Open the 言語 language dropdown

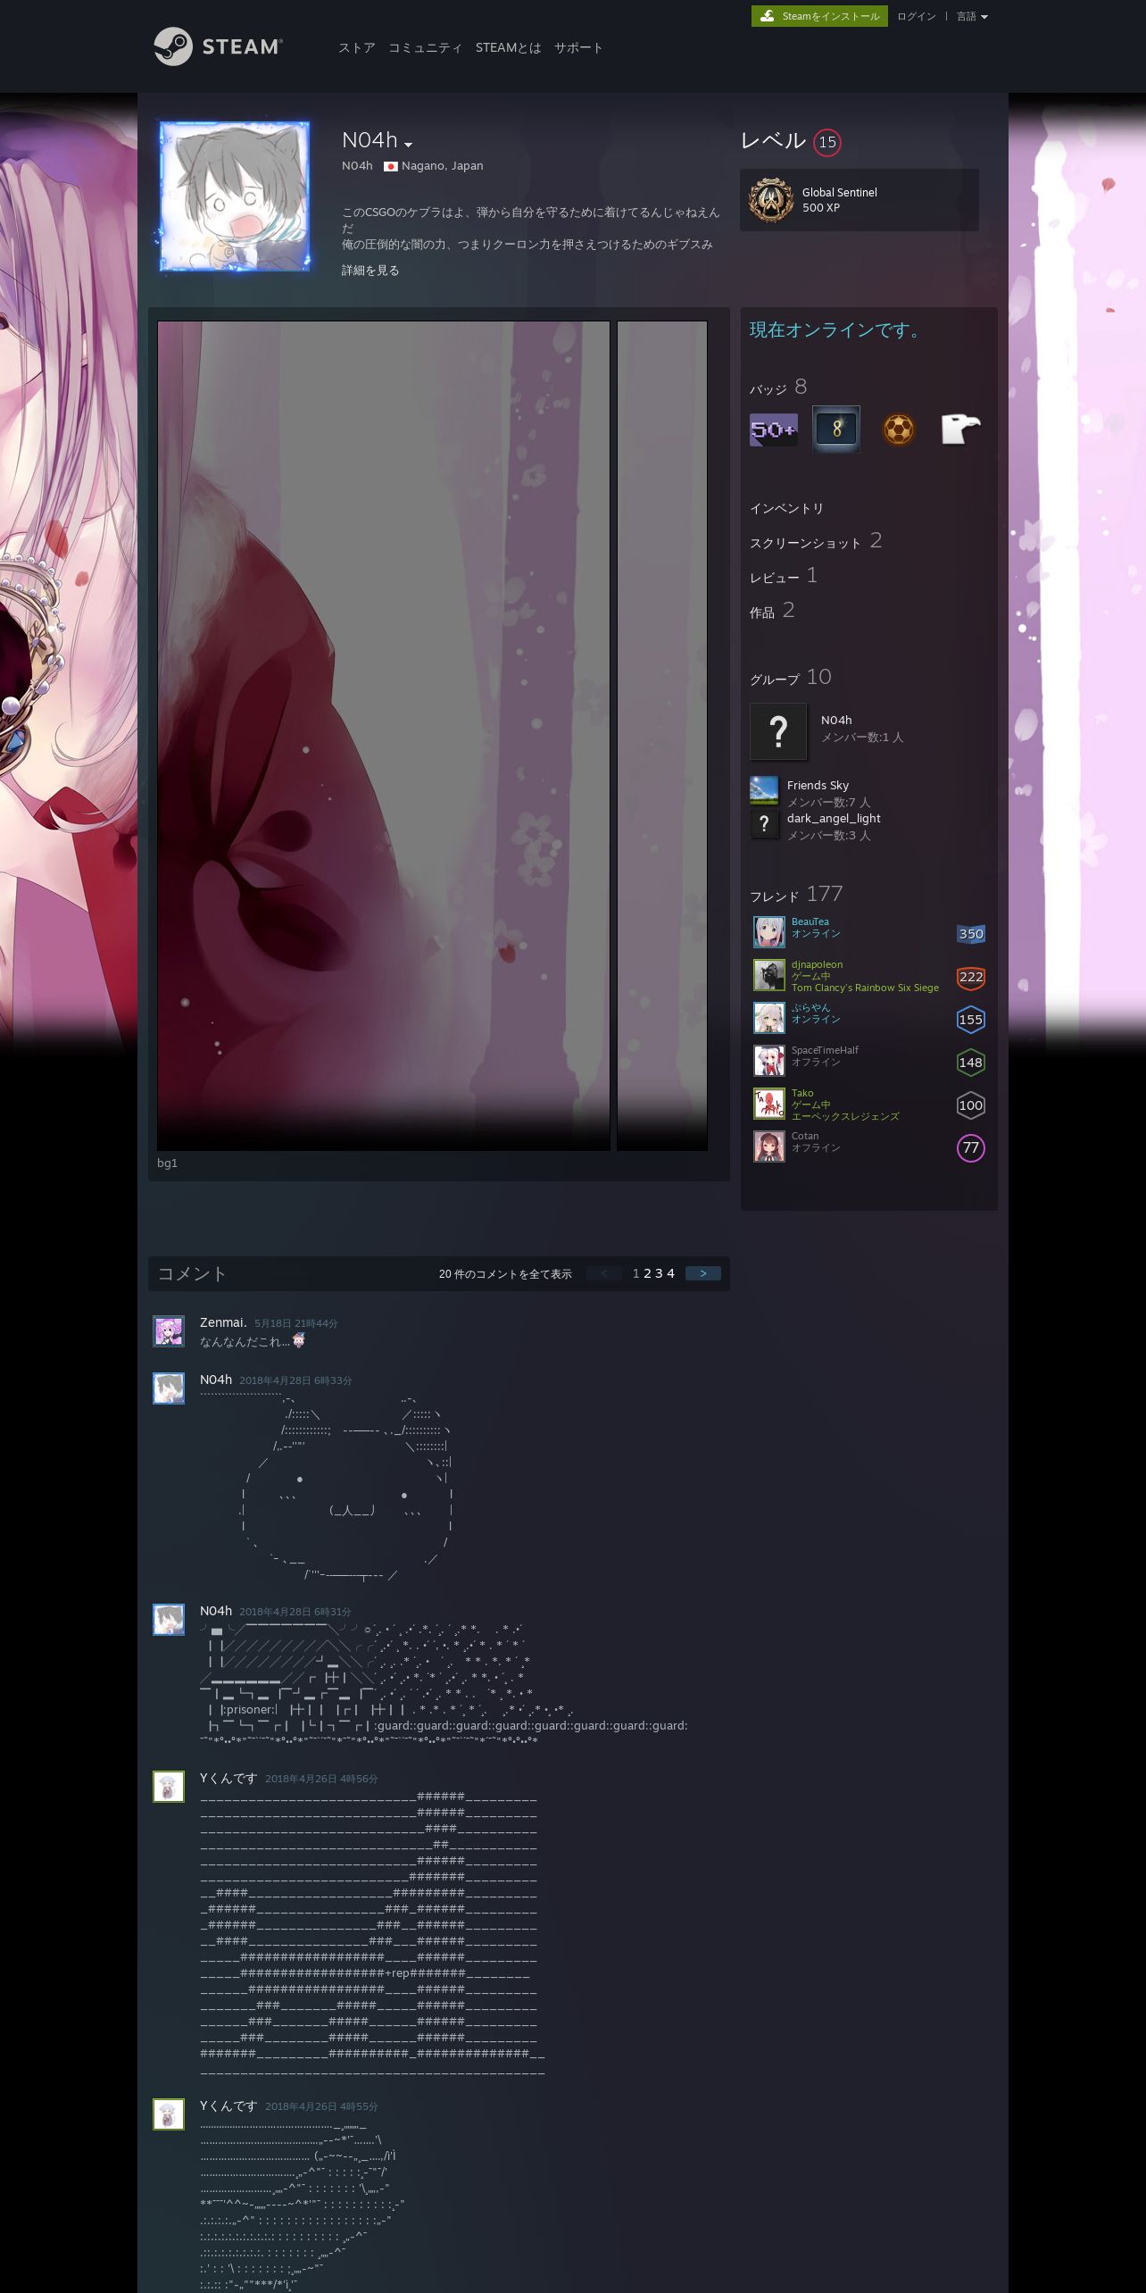(x=972, y=16)
